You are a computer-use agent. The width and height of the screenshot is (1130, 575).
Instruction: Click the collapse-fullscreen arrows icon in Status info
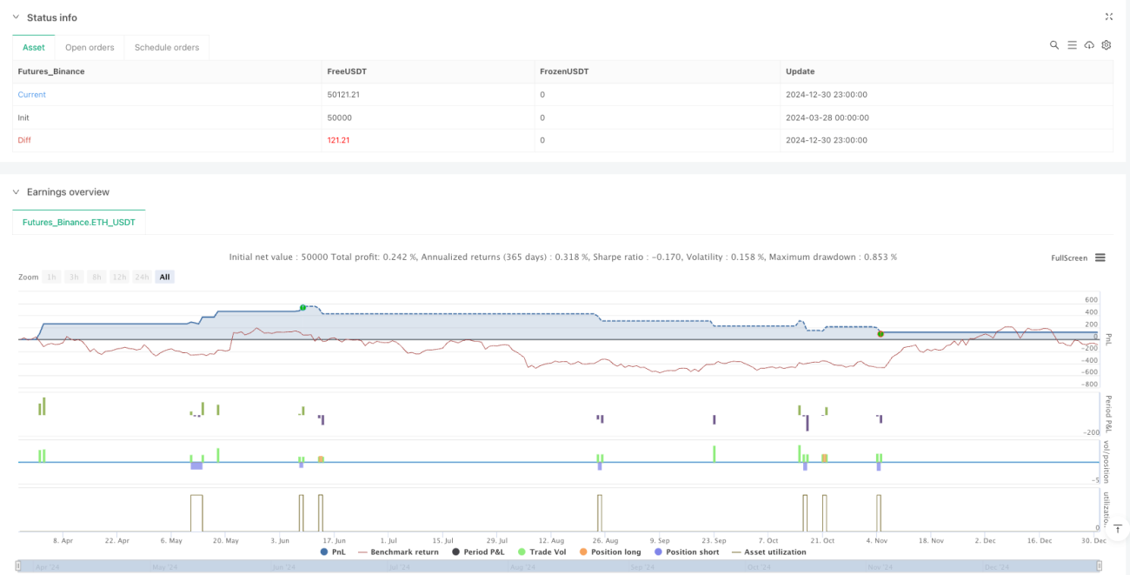[x=1108, y=17]
